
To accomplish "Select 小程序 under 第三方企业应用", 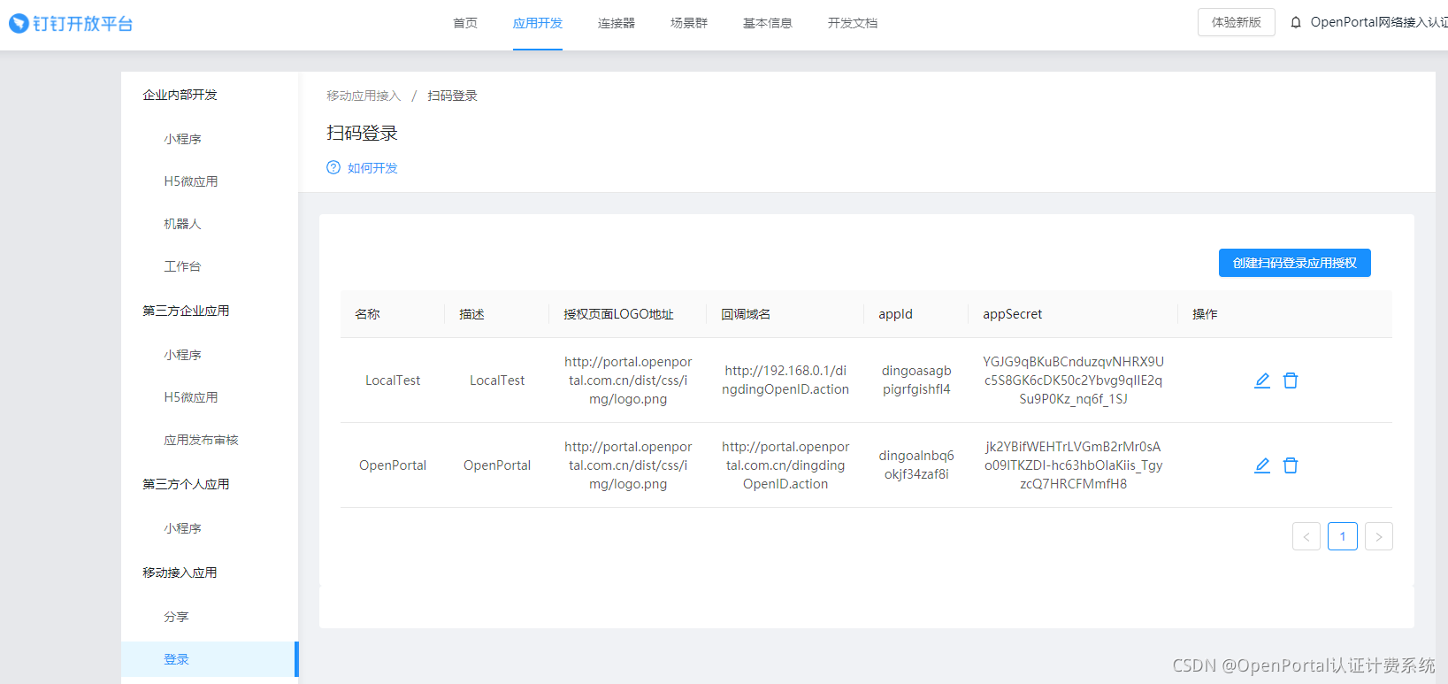I will pyautogui.click(x=182, y=355).
